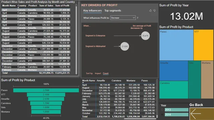This screenshot has width=214, height=120.
Task: Sort top table by Country column header
Action: pyautogui.click(x=22, y=6)
